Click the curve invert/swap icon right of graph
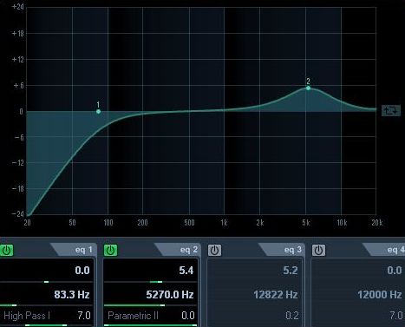 click(x=391, y=110)
